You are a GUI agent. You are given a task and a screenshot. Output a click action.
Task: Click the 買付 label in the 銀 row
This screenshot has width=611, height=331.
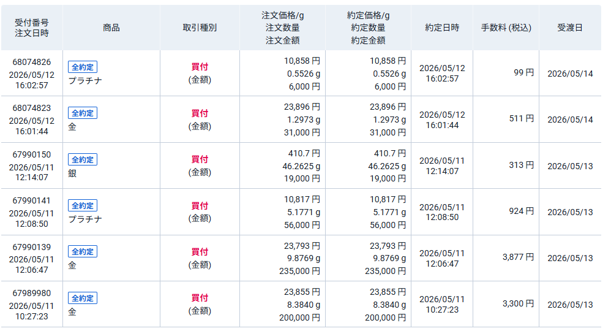[200, 159]
